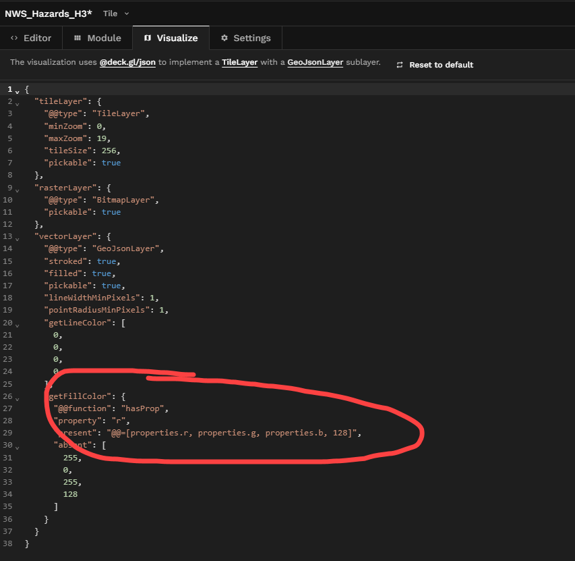The image size is (575, 561).
Task: Collapse the getFillColor block fold arrow
Action: click(x=18, y=399)
